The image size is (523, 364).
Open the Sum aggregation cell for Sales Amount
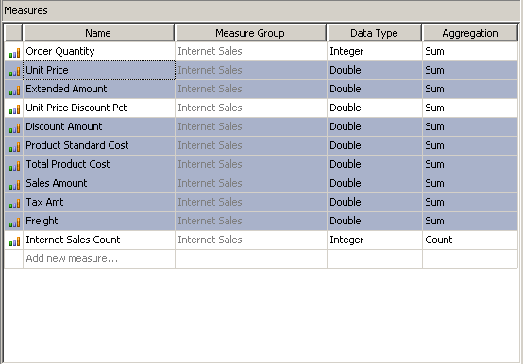470,184
